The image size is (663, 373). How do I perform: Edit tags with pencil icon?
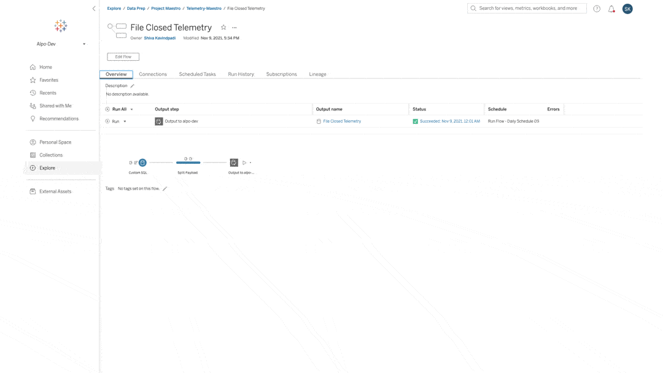click(x=165, y=189)
